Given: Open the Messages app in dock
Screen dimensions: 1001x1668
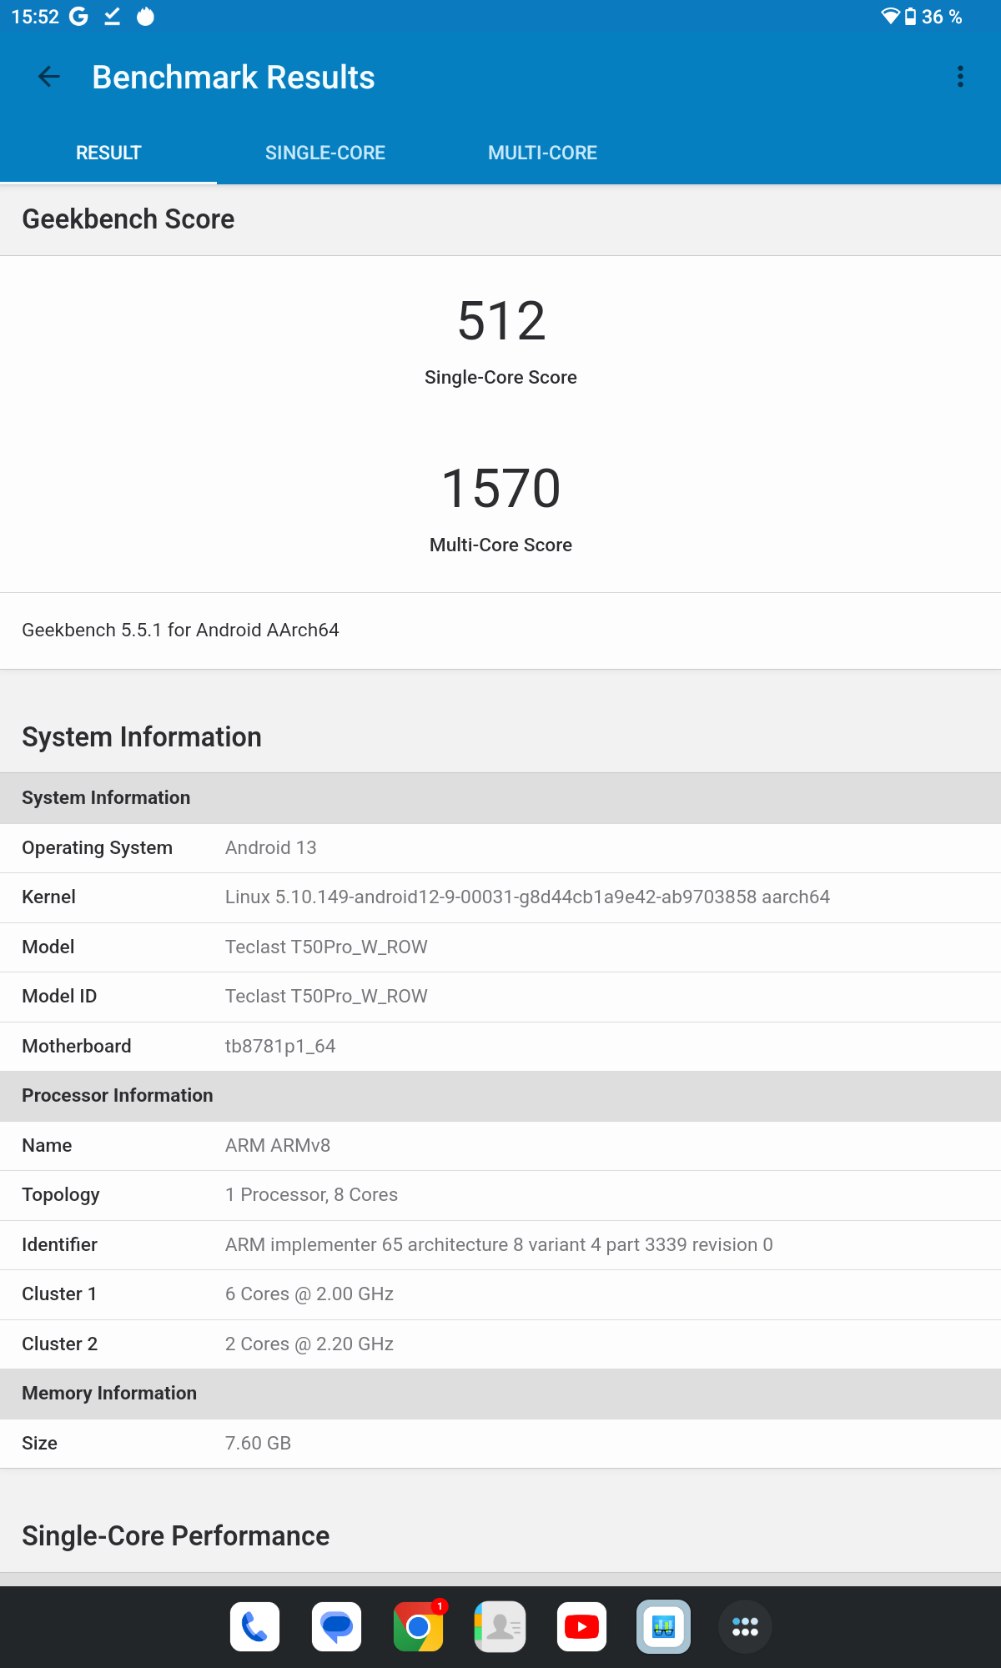Looking at the screenshot, I should point(337,1626).
